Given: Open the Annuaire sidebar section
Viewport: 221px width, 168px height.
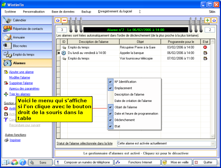Looking at the screenshot, I should (27, 37).
